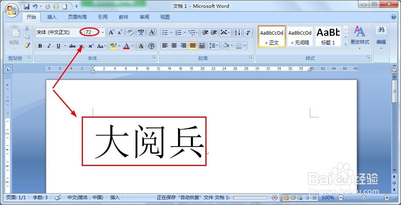The width and height of the screenshot is (401, 205).
Task: Switch to the 插入 tab
Action: click(x=52, y=17)
